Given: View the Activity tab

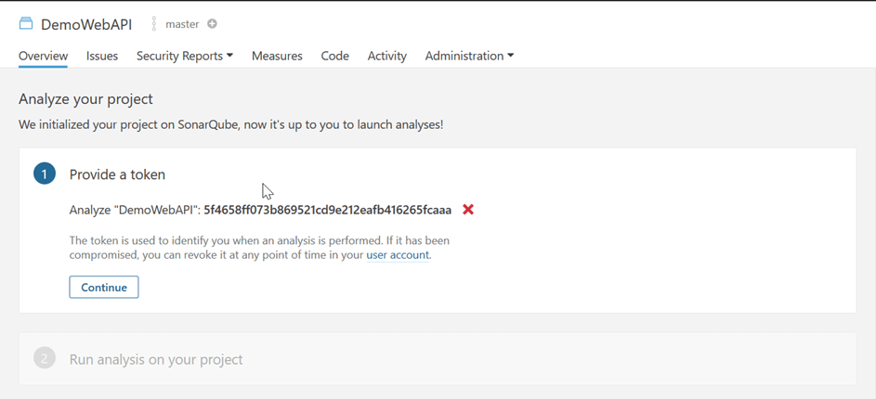Looking at the screenshot, I should point(386,56).
